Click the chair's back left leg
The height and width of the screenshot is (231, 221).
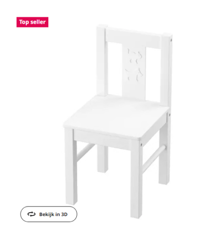click(103, 158)
